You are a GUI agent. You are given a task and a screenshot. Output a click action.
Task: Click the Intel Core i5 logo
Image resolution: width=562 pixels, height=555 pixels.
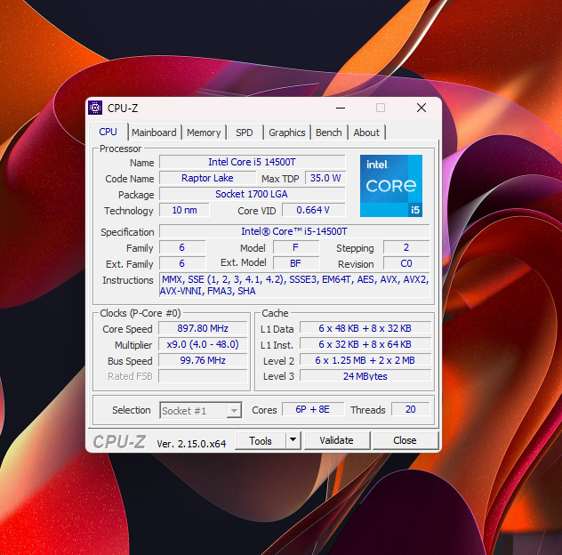tap(391, 186)
